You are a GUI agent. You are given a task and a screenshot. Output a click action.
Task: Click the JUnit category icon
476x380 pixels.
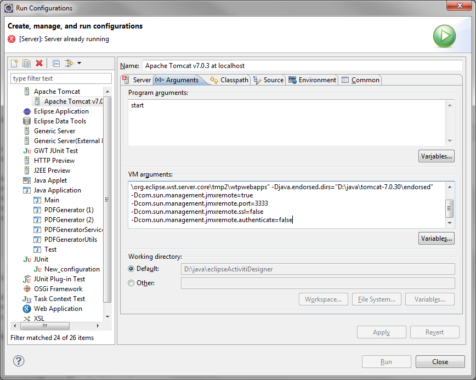tap(27, 259)
